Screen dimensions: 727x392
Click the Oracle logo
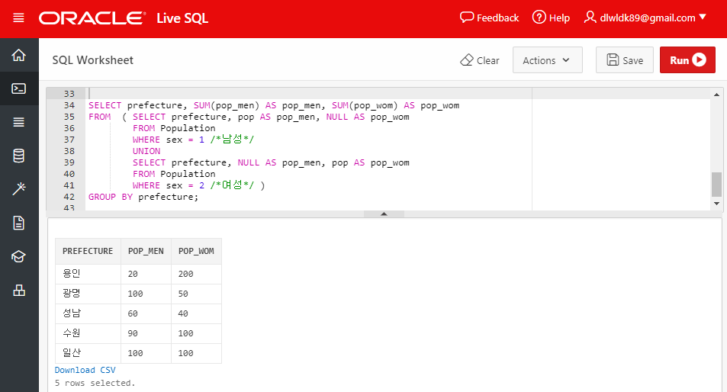tap(92, 18)
